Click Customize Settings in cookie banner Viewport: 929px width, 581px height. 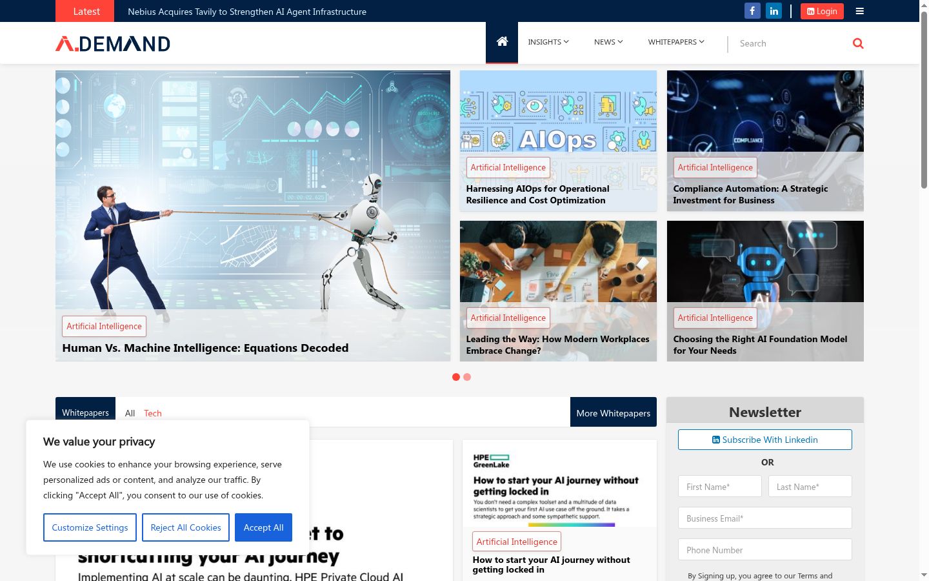[x=90, y=527]
